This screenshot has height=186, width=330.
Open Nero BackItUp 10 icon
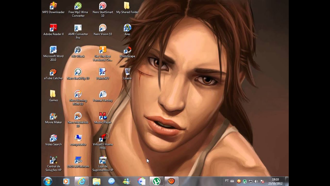click(x=78, y=74)
